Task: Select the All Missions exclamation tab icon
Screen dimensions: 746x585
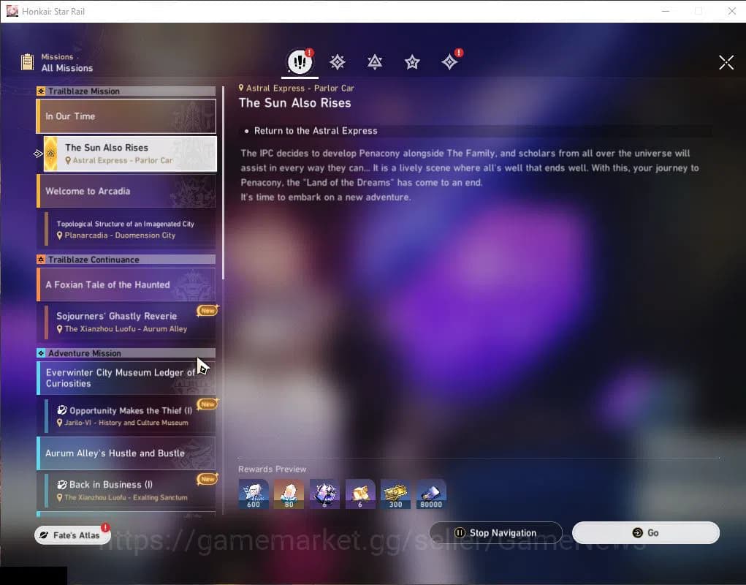Action: (300, 61)
